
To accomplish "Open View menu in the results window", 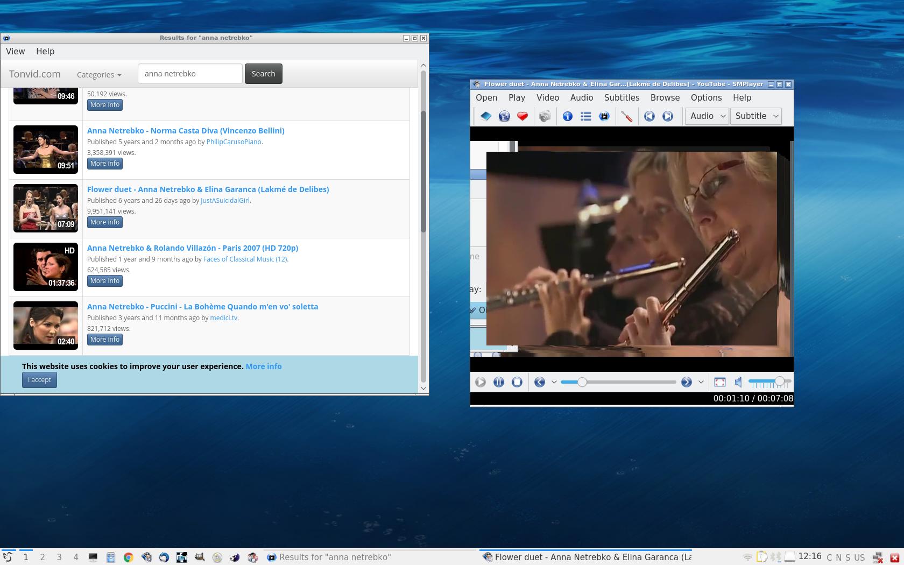I will click(x=15, y=52).
